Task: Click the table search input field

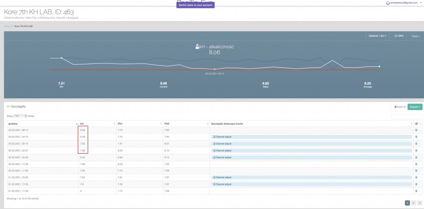Action: click(407, 116)
